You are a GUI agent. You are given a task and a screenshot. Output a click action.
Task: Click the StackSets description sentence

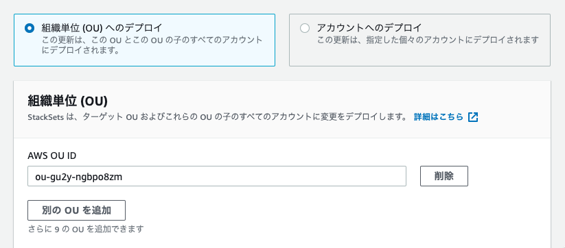217,117
